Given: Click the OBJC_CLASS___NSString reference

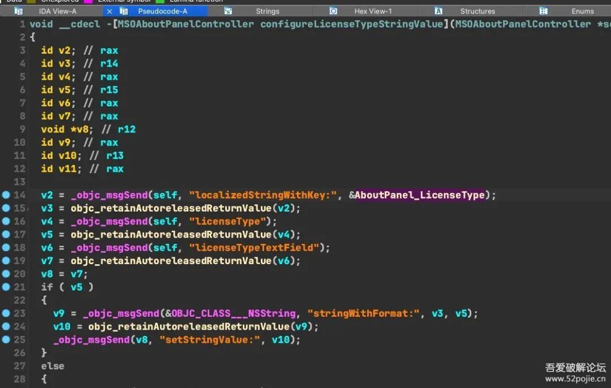Looking at the screenshot, I should coord(234,313).
